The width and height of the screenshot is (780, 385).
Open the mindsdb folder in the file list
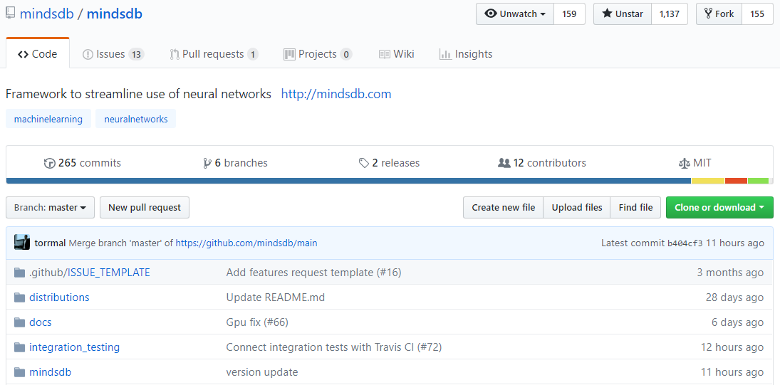tap(51, 371)
